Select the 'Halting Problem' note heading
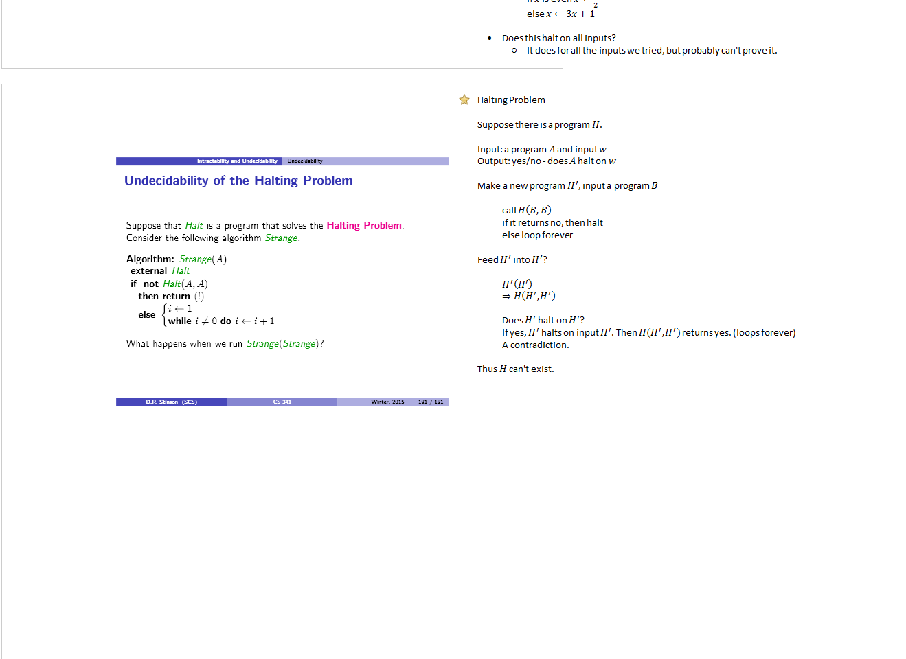Image resolution: width=906 pixels, height=659 pixels. point(511,100)
